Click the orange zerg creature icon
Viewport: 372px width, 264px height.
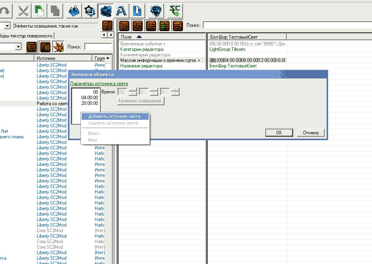[58, 46]
